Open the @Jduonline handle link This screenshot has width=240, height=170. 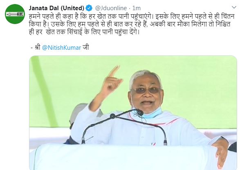(x=111, y=8)
